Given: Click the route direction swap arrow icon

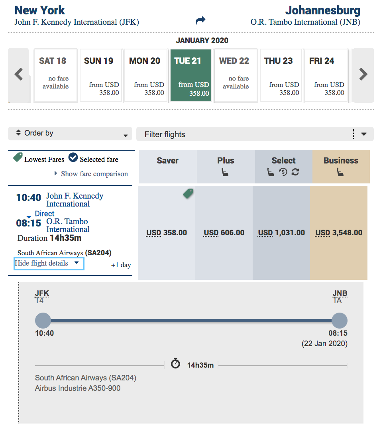Looking at the screenshot, I should (x=200, y=20).
